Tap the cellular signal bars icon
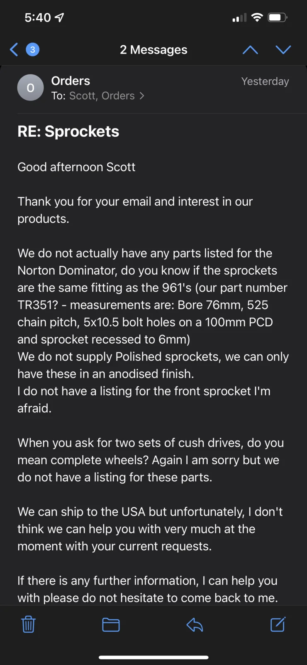307x665 pixels. pos(239,18)
